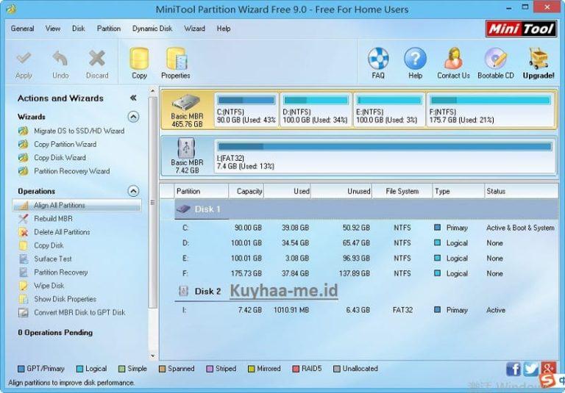Open Show Disk Properties
The image size is (565, 393).
[x=65, y=299]
